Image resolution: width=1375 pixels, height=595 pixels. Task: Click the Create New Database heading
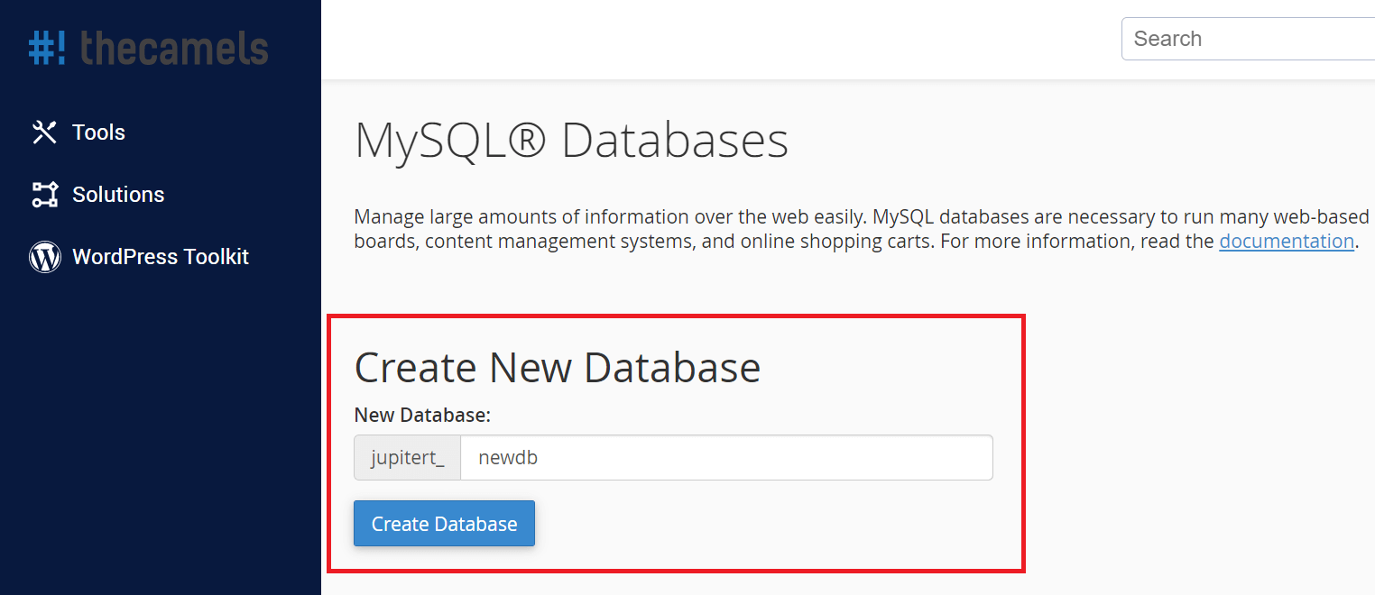click(558, 368)
